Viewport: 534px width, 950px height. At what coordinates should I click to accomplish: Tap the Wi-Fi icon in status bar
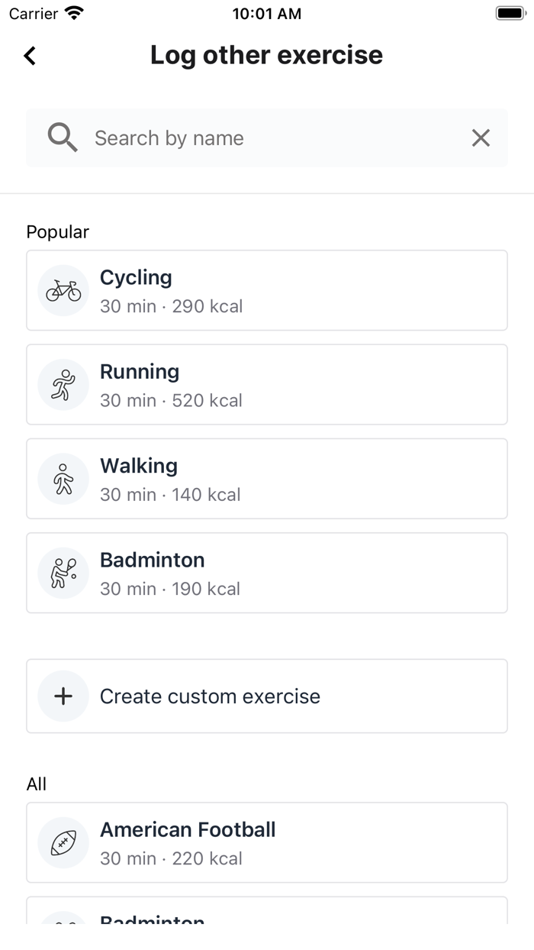pos(74,13)
